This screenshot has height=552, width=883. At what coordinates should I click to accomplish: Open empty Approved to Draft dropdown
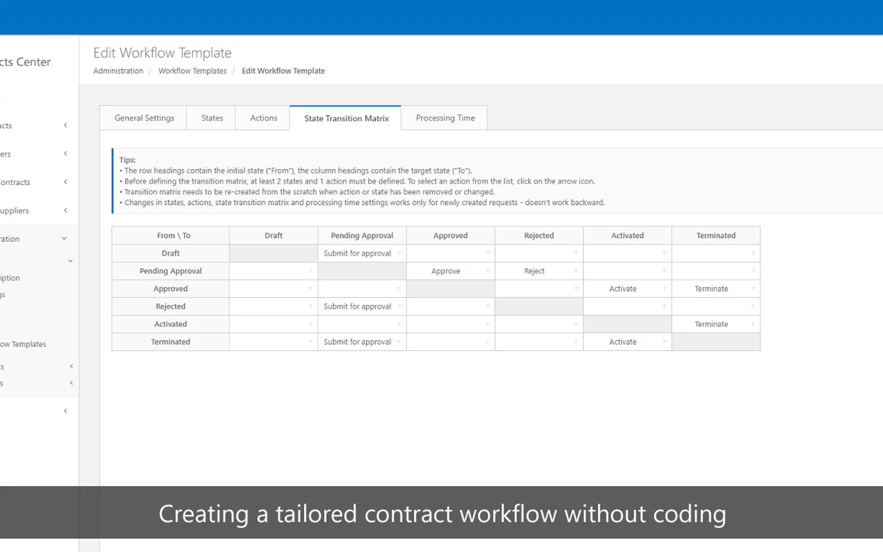273,289
